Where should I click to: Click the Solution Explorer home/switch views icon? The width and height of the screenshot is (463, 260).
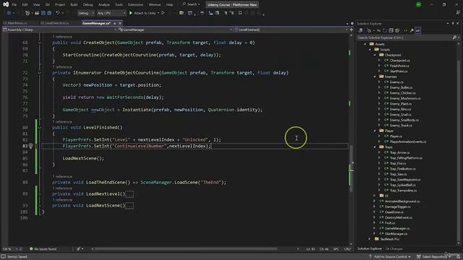pos(360,30)
